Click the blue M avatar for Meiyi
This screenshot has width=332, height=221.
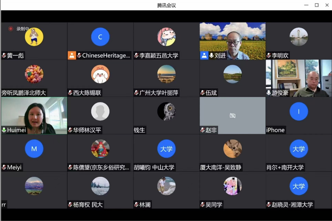click(34, 149)
